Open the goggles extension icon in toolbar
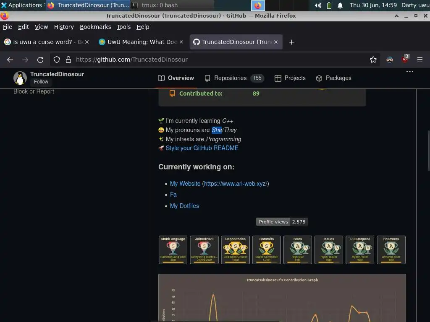The height and width of the screenshot is (322, 430). 389,60
